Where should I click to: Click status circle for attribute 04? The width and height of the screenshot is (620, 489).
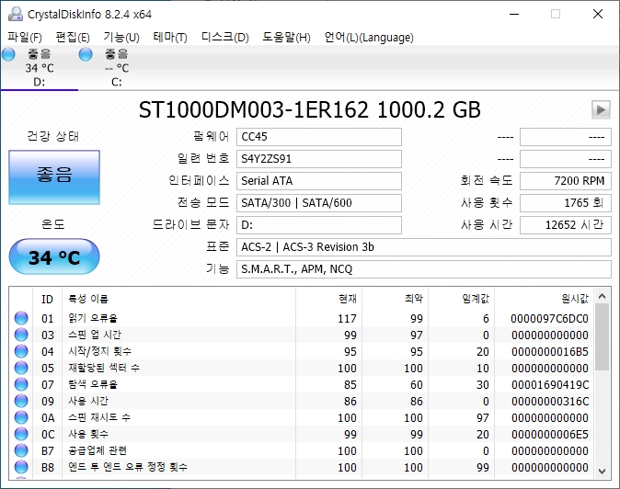(21, 351)
